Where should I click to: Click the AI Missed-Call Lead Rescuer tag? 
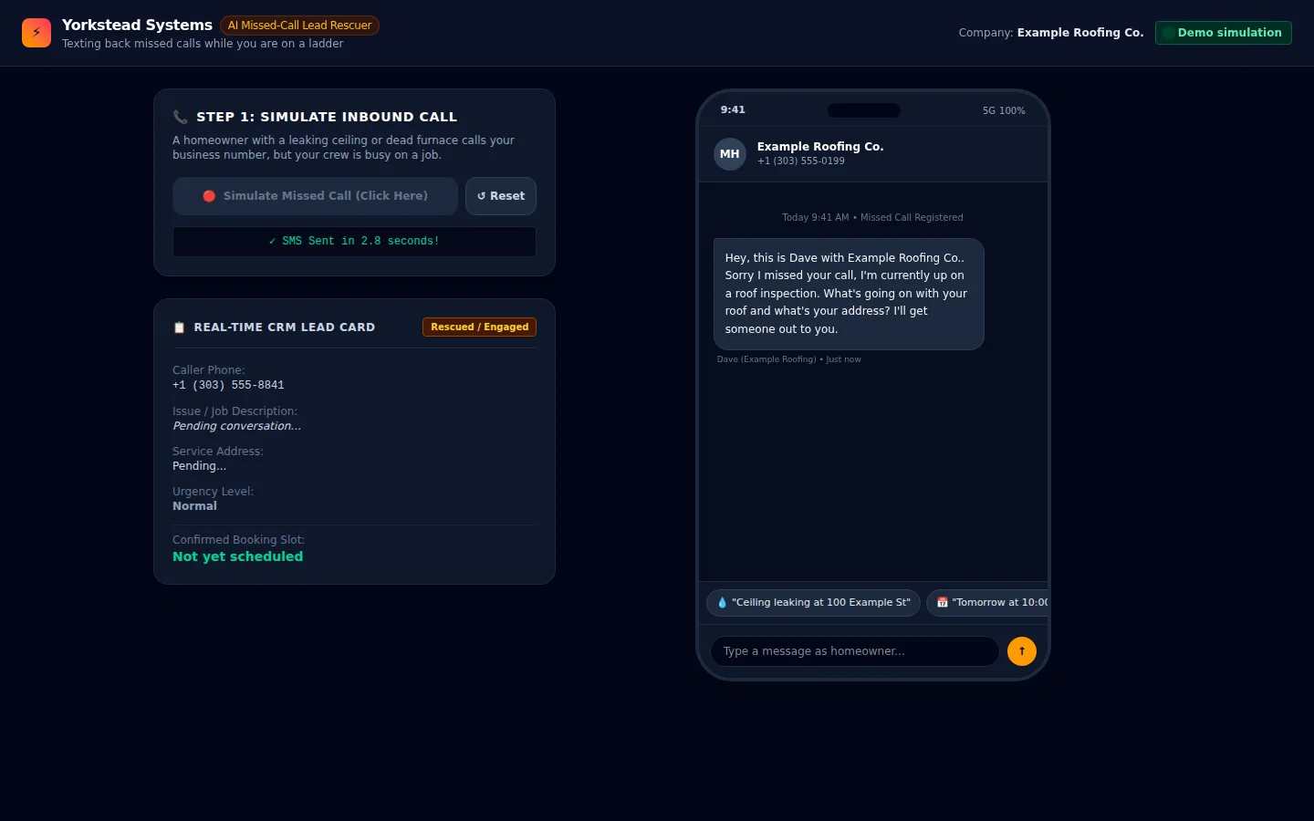(299, 26)
